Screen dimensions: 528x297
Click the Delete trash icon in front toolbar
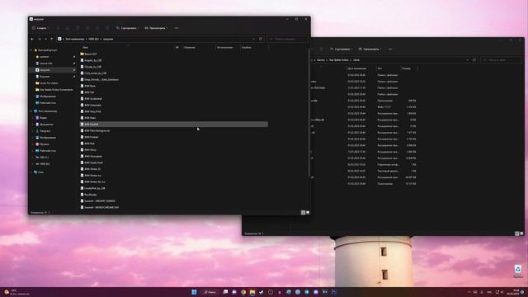coord(107,28)
